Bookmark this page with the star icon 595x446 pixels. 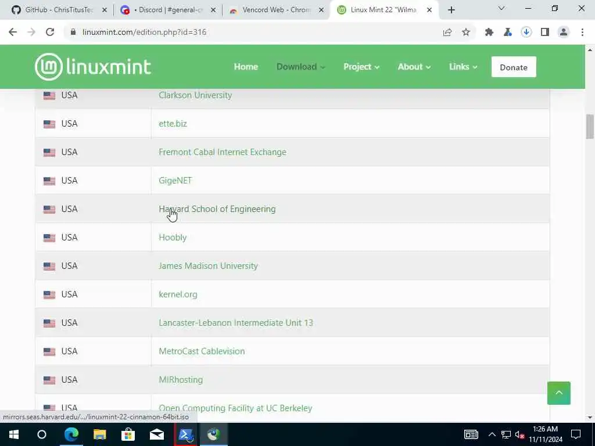tap(466, 33)
